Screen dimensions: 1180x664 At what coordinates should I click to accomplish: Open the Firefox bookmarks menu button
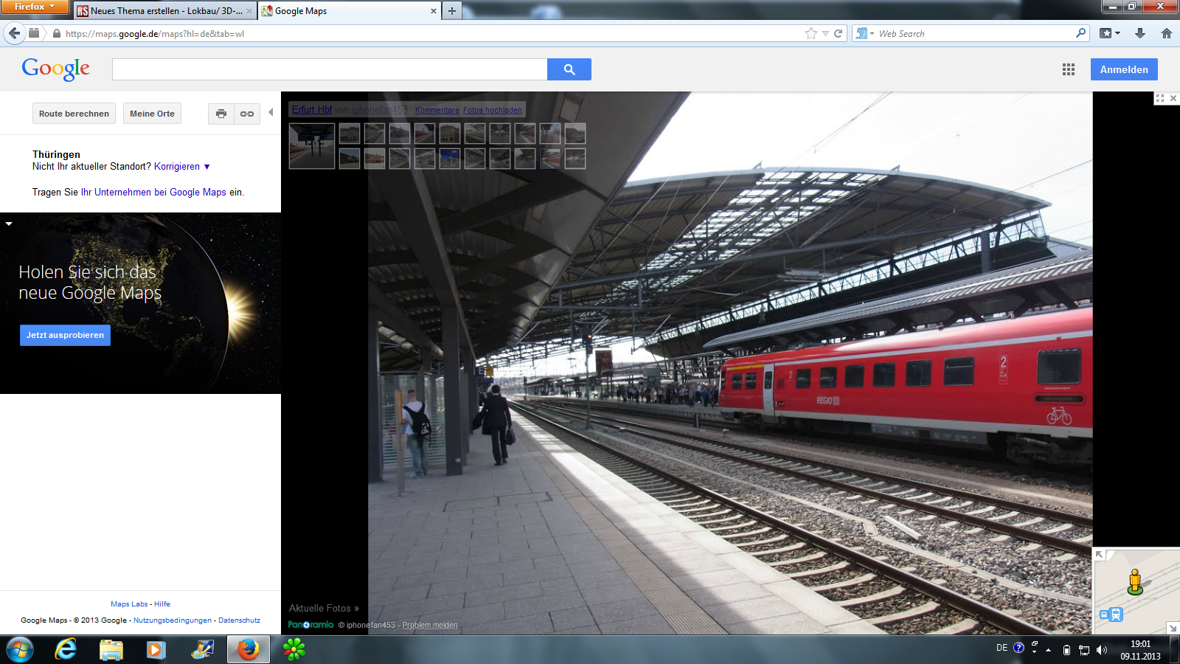[1110, 33]
